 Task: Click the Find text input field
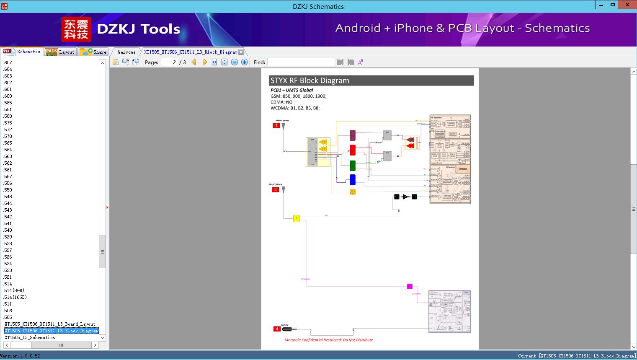301,62
